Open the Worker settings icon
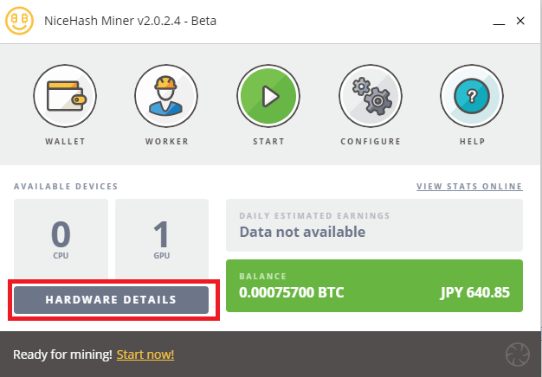The image size is (542, 377). 166,96
